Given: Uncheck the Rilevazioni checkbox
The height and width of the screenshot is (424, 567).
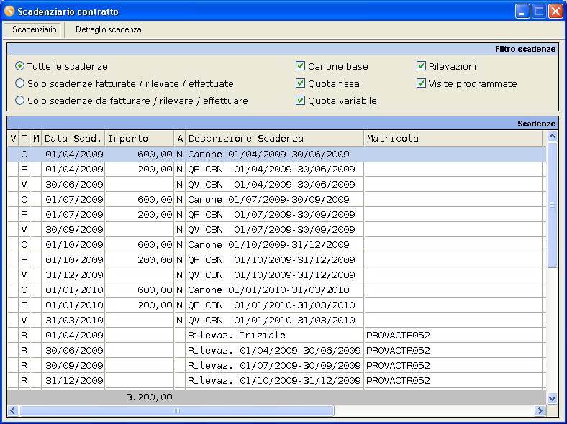Looking at the screenshot, I should (421, 65).
